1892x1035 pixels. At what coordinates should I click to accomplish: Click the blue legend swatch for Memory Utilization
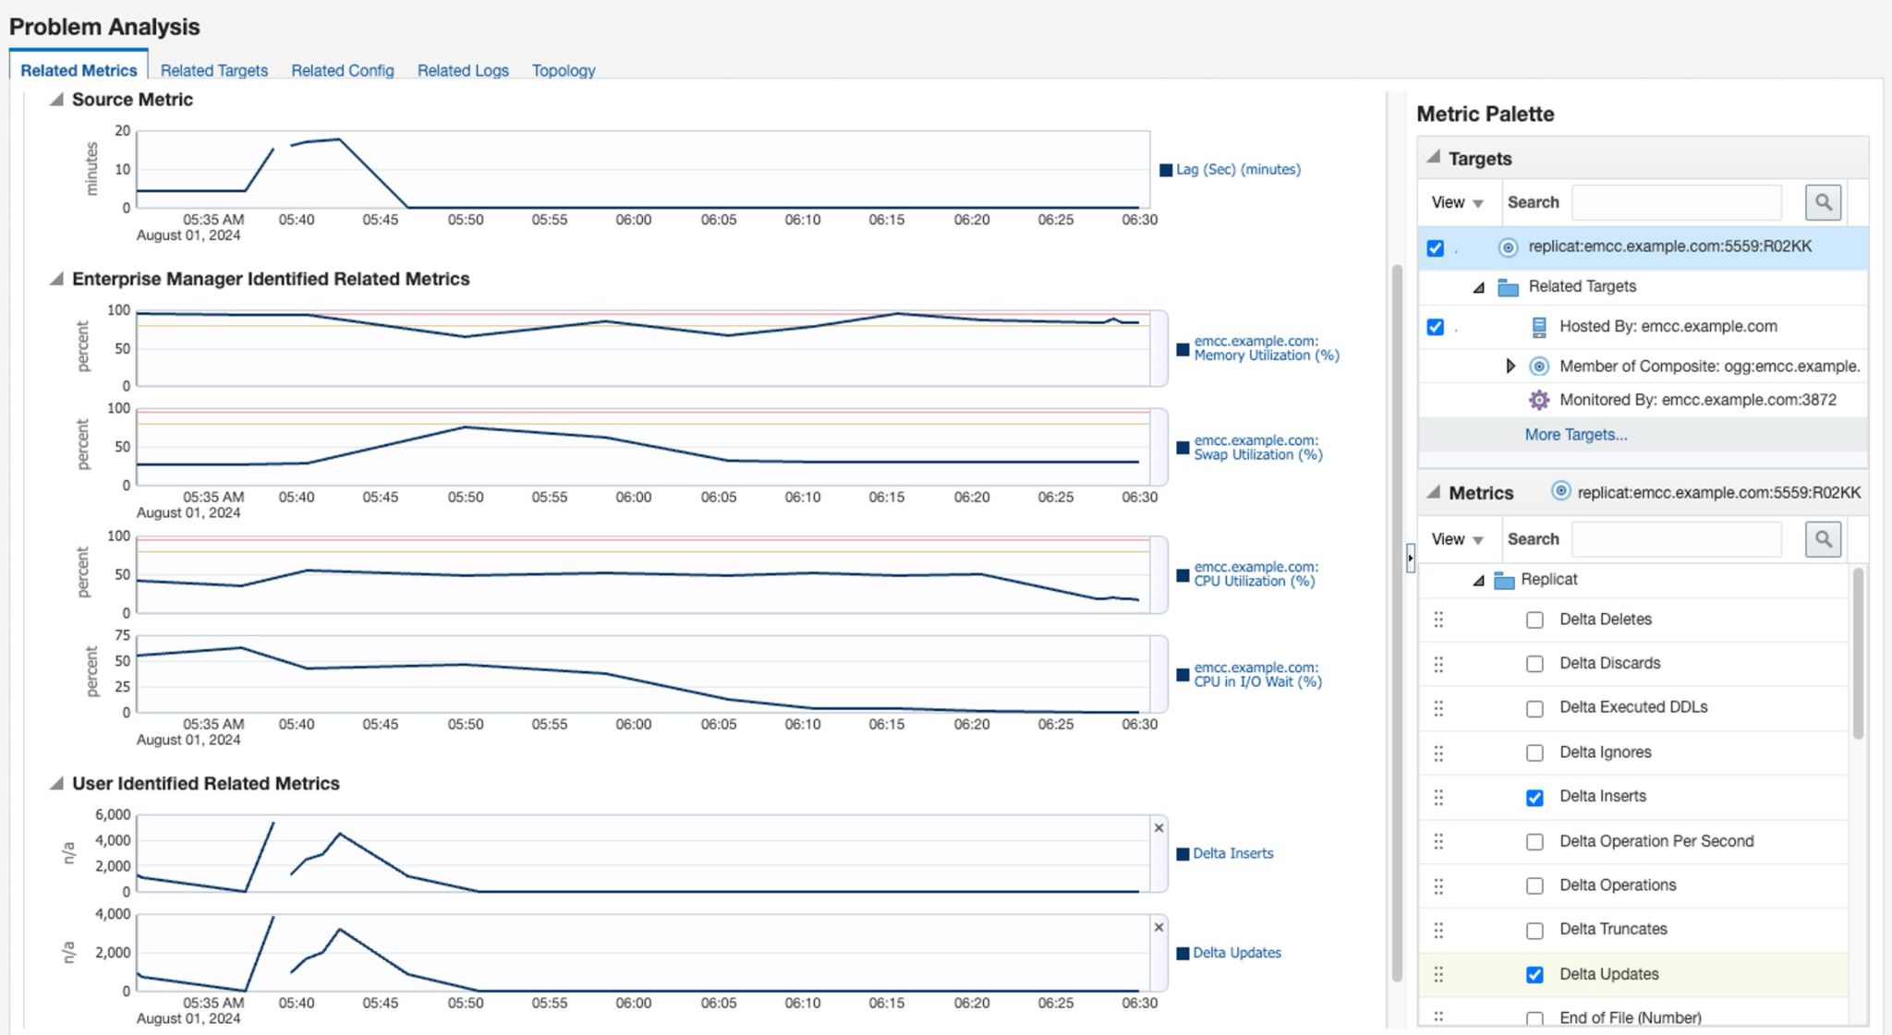click(x=1181, y=348)
